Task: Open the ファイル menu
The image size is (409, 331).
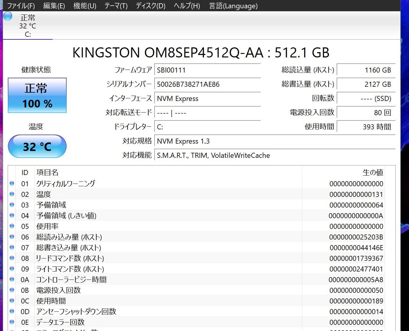Action: click(x=21, y=6)
